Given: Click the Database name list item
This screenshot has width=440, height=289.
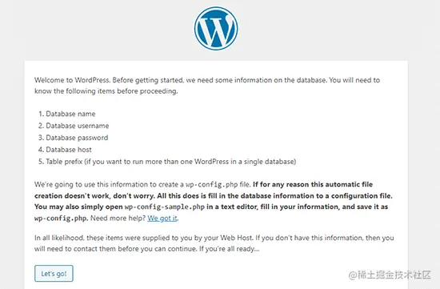Looking at the screenshot, I should pos(67,114).
